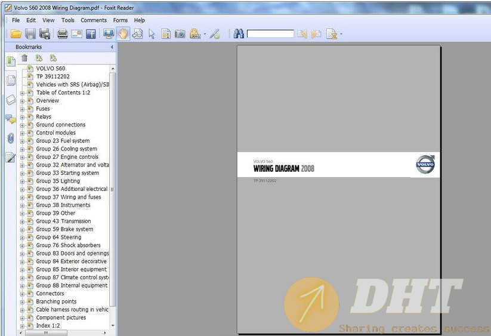Image resolution: width=491 pixels, height=336 pixels.
Task: Collapse the Bookmarks panel with the arrow
Action: 112,47
